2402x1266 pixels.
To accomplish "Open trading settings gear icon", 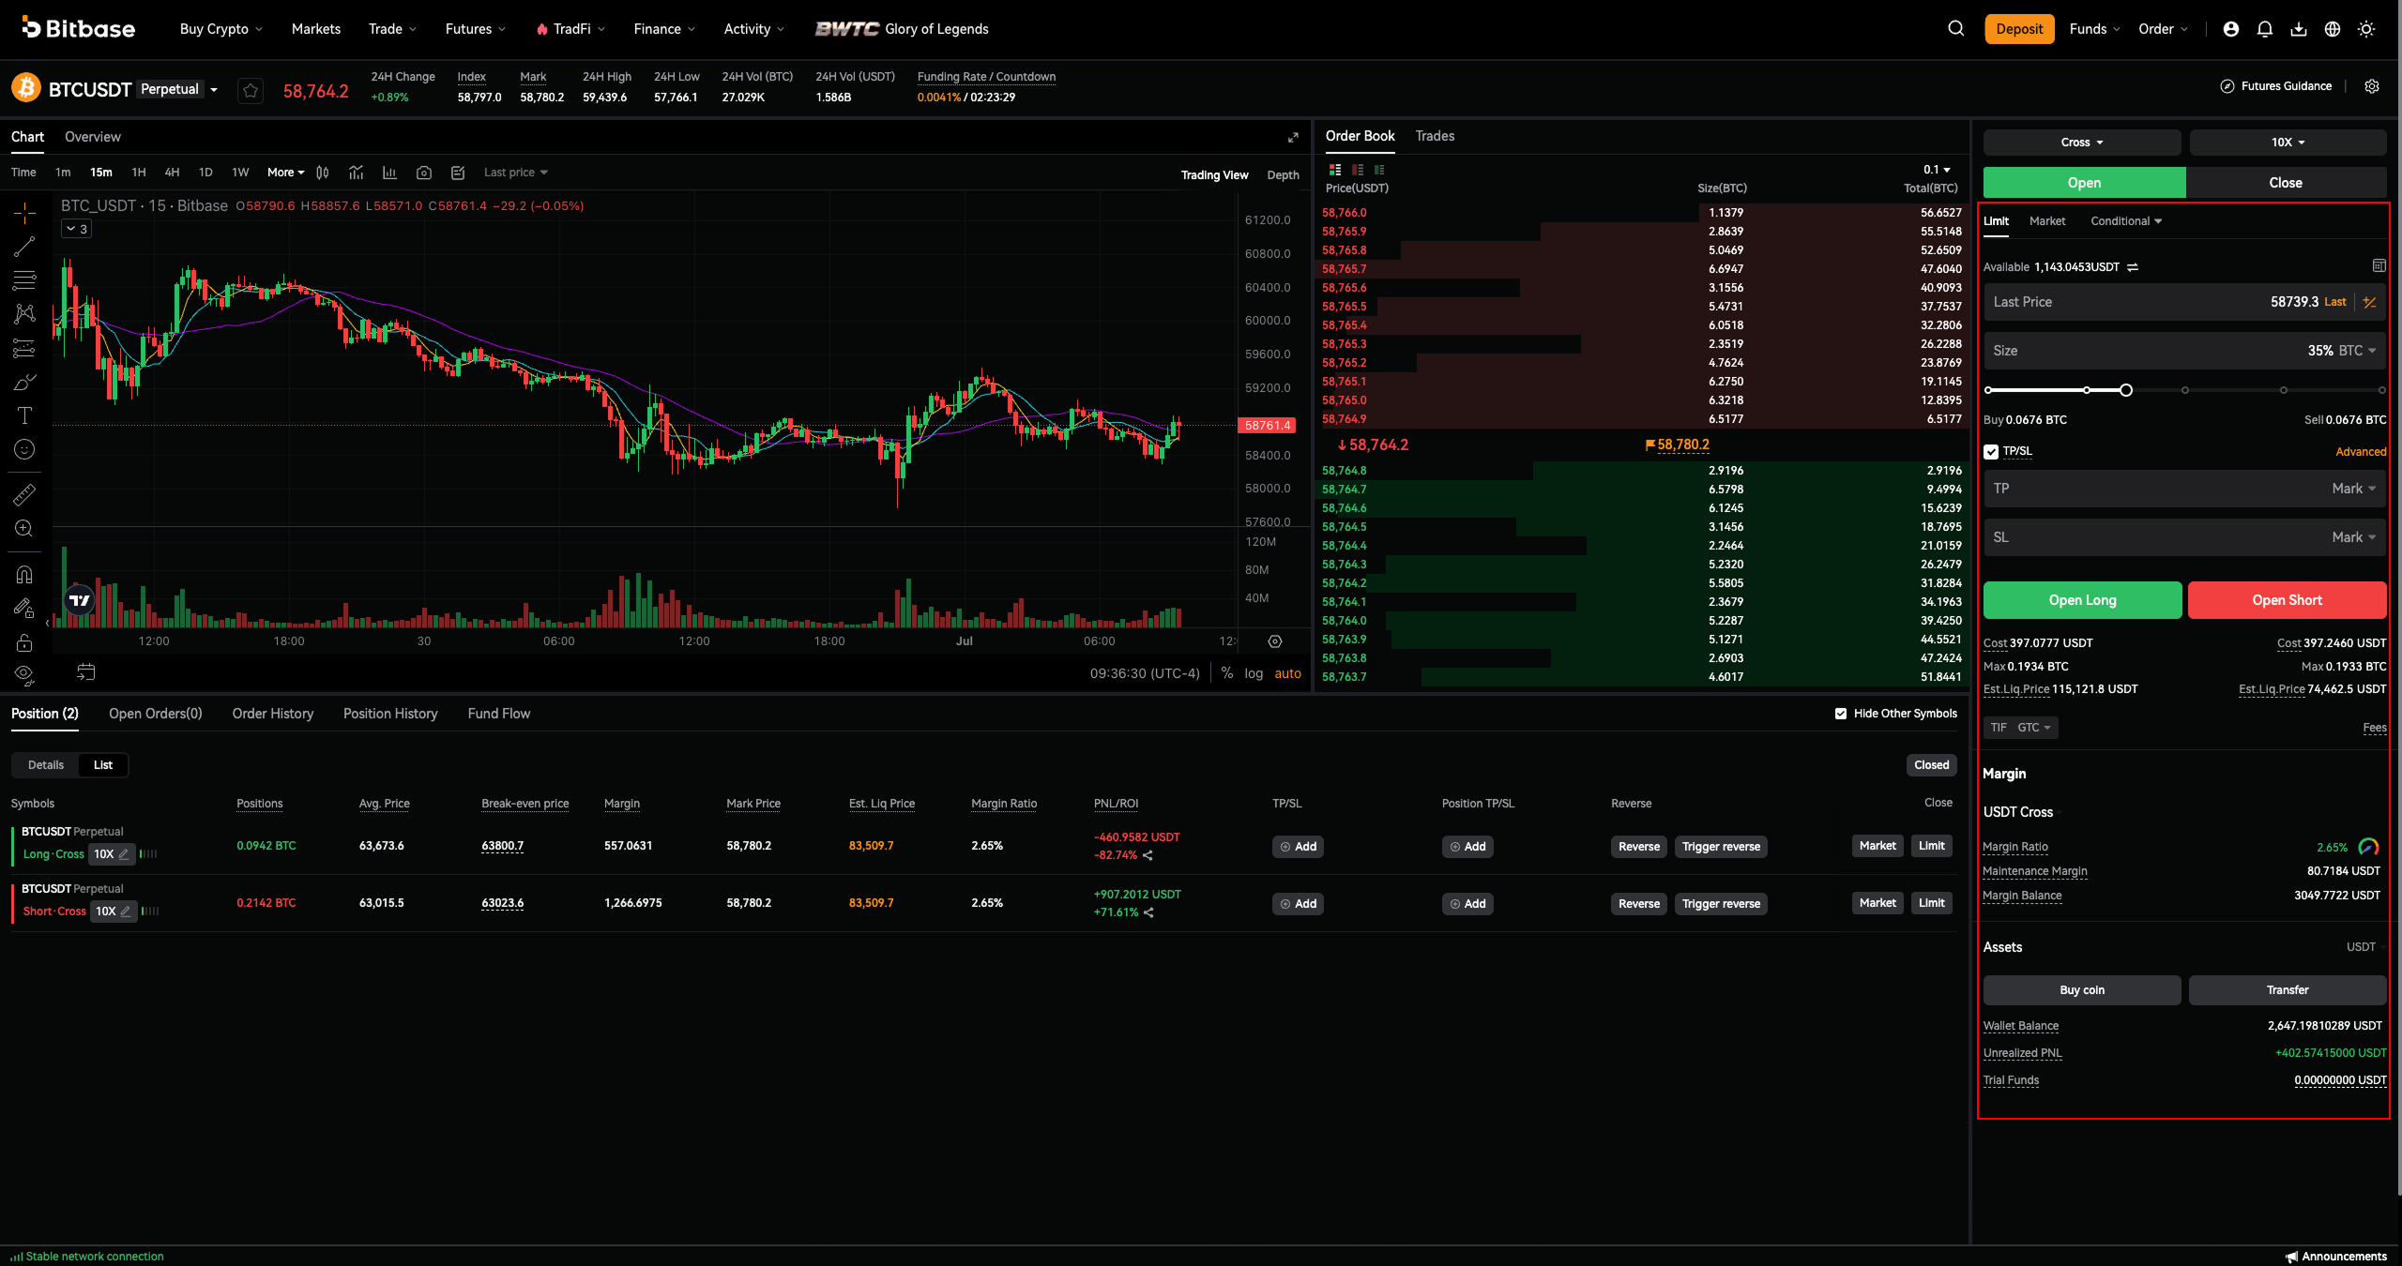I will pos(2372,86).
